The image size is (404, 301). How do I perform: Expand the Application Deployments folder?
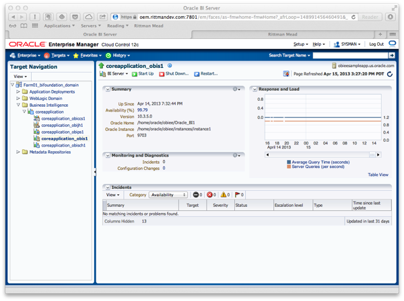pos(18,91)
